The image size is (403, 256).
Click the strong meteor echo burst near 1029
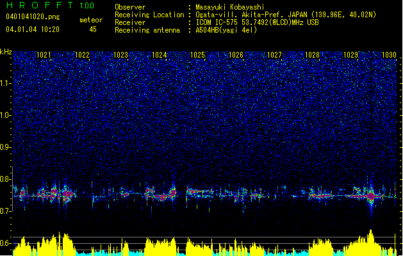pos(371,196)
